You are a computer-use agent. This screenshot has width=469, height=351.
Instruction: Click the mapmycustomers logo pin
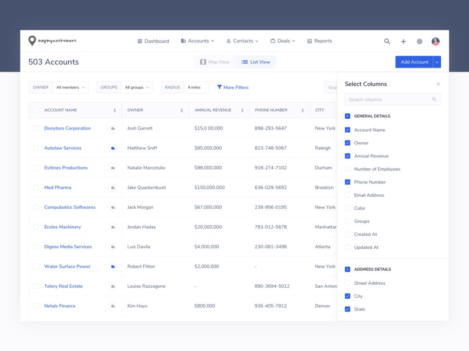pos(32,41)
